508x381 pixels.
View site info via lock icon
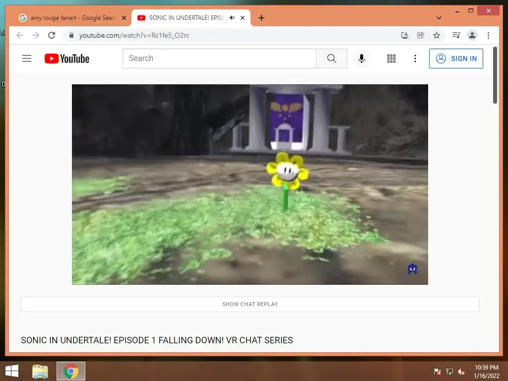pyautogui.click(x=71, y=35)
